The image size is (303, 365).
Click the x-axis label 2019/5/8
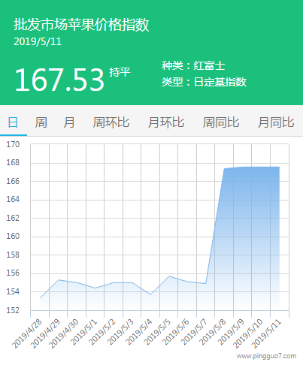pos(213,333)
